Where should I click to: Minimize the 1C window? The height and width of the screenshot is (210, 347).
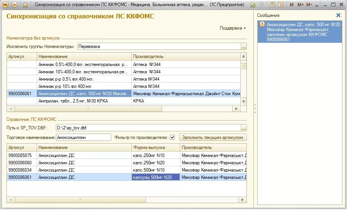(325, 5)
